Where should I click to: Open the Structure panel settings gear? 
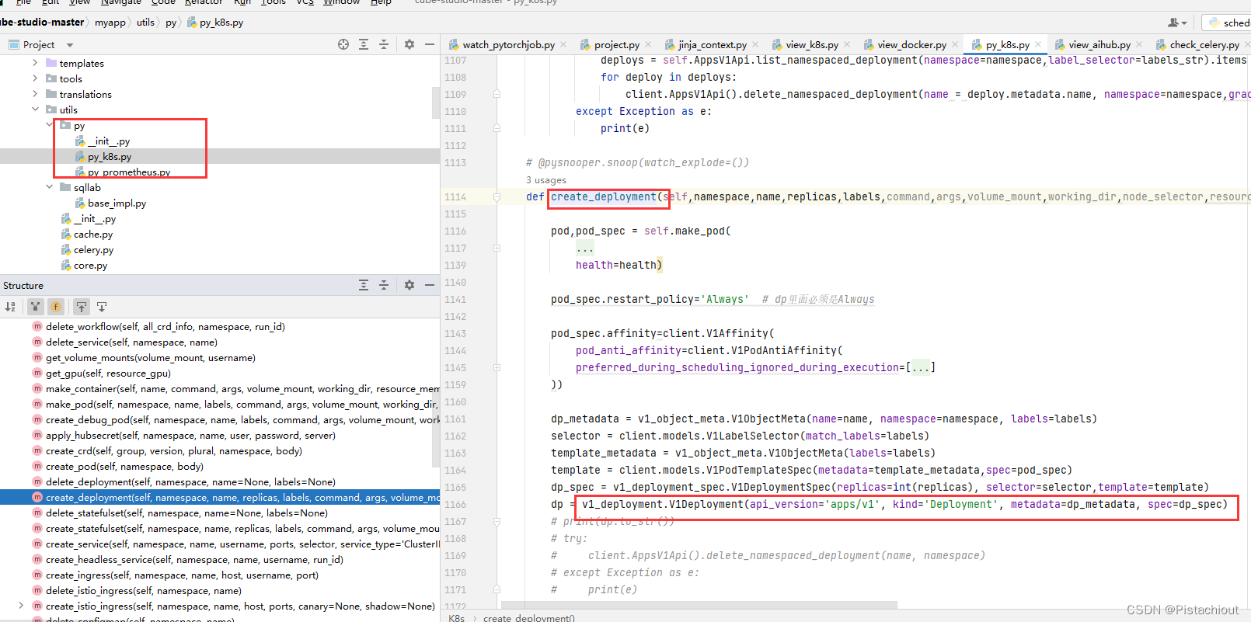click(409, 286)
